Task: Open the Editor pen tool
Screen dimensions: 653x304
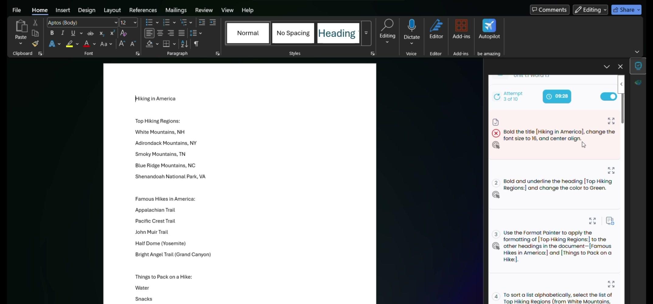Action: pyautogui.click(x=436, y=26)
